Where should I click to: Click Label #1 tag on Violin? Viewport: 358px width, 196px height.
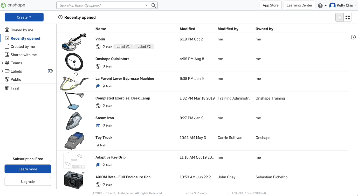[123, 47]
